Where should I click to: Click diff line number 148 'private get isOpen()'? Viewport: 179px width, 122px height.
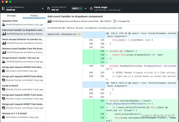point(102,51)
